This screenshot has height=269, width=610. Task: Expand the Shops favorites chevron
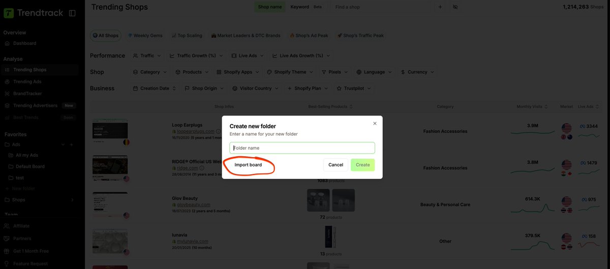point(72,200)
